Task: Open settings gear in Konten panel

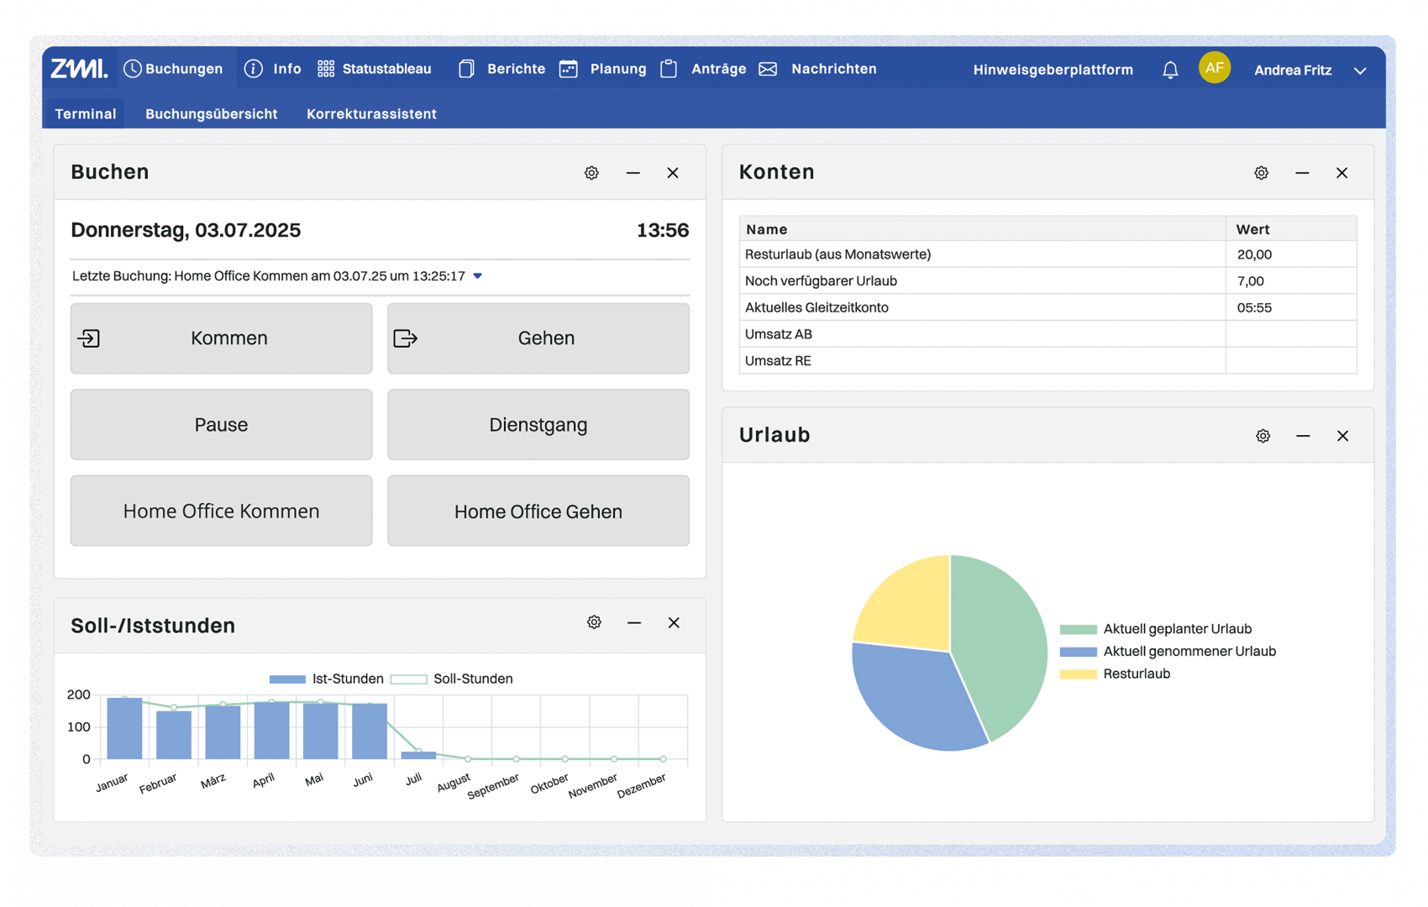Action: [x=1261, y=173]
